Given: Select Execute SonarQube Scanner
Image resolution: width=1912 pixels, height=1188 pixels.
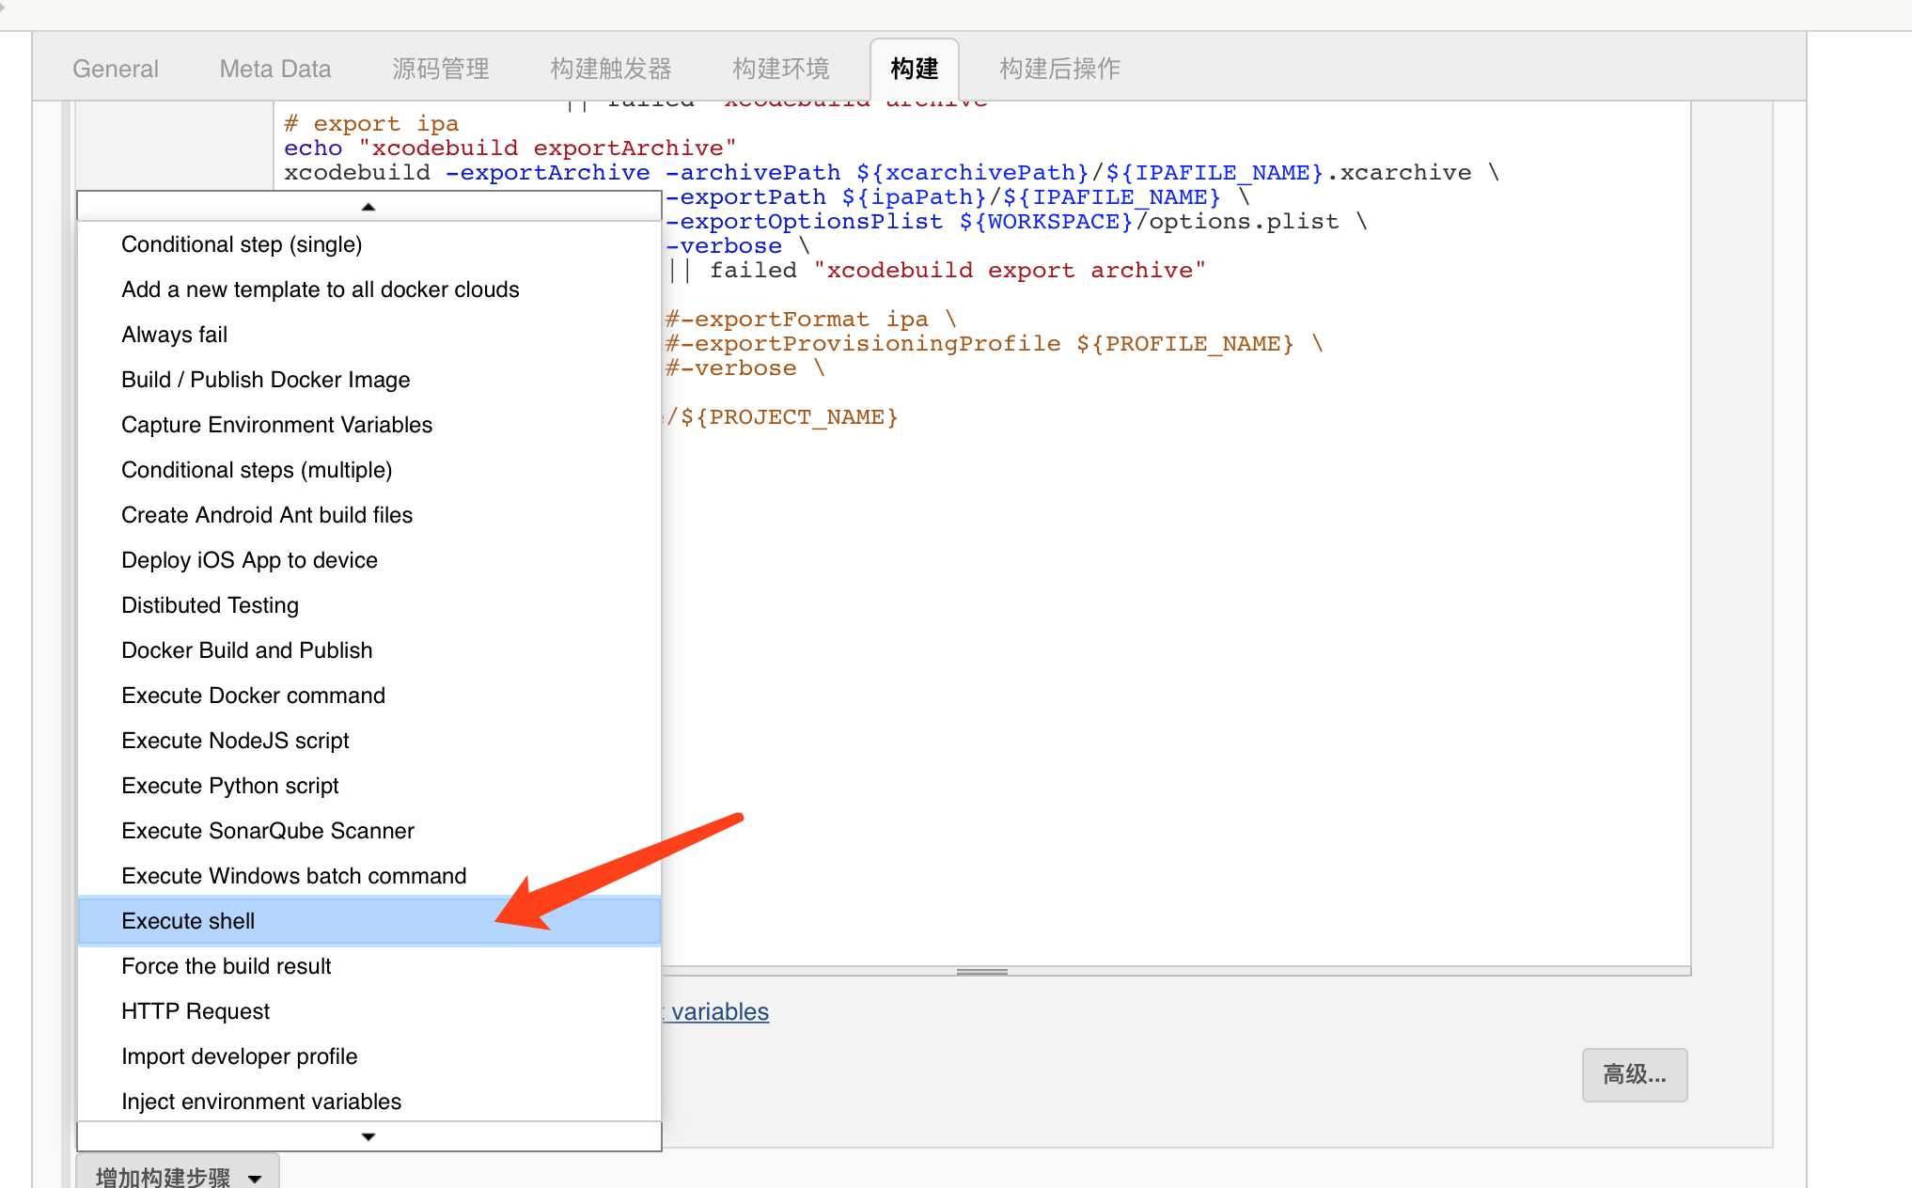Looking at the screenshot, I should click(369, 831).
